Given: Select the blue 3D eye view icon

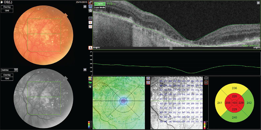Looking at the screenshot, I should [90, 6].
